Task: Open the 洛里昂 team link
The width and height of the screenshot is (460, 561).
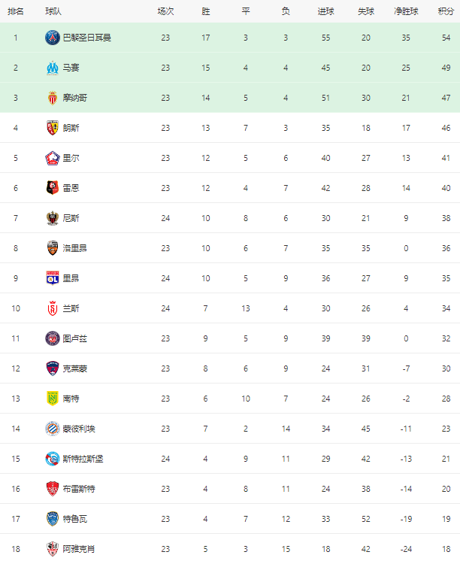Action: (x=74, y=248)
